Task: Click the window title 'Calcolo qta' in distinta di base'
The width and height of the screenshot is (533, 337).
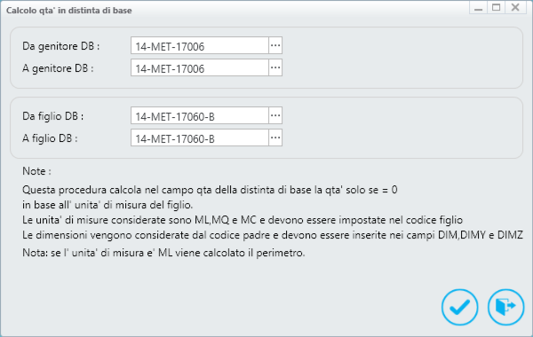Action: click(x=69, y=11)
